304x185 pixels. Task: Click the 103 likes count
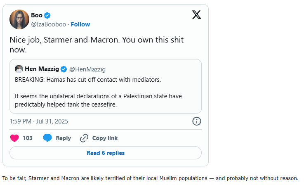point(28,138)
